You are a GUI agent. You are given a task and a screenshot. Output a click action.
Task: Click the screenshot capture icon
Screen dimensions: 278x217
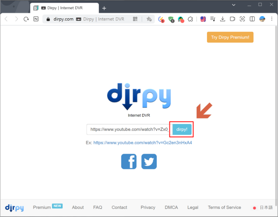(242, 19)
